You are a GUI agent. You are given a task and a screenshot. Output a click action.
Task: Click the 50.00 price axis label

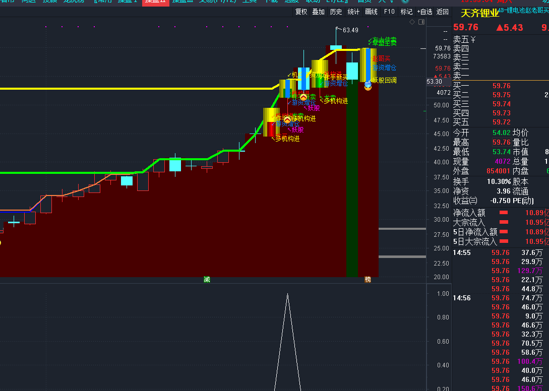click(x=441, y=105)
